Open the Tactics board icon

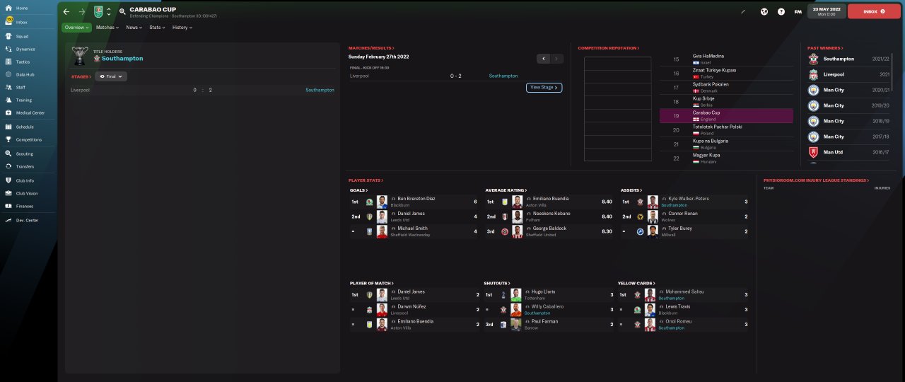point(8,62)
